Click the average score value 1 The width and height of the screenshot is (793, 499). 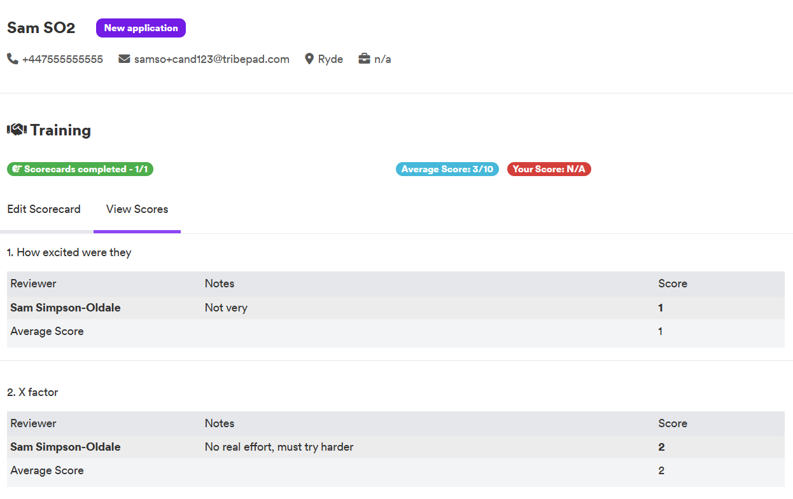[660, 331]
